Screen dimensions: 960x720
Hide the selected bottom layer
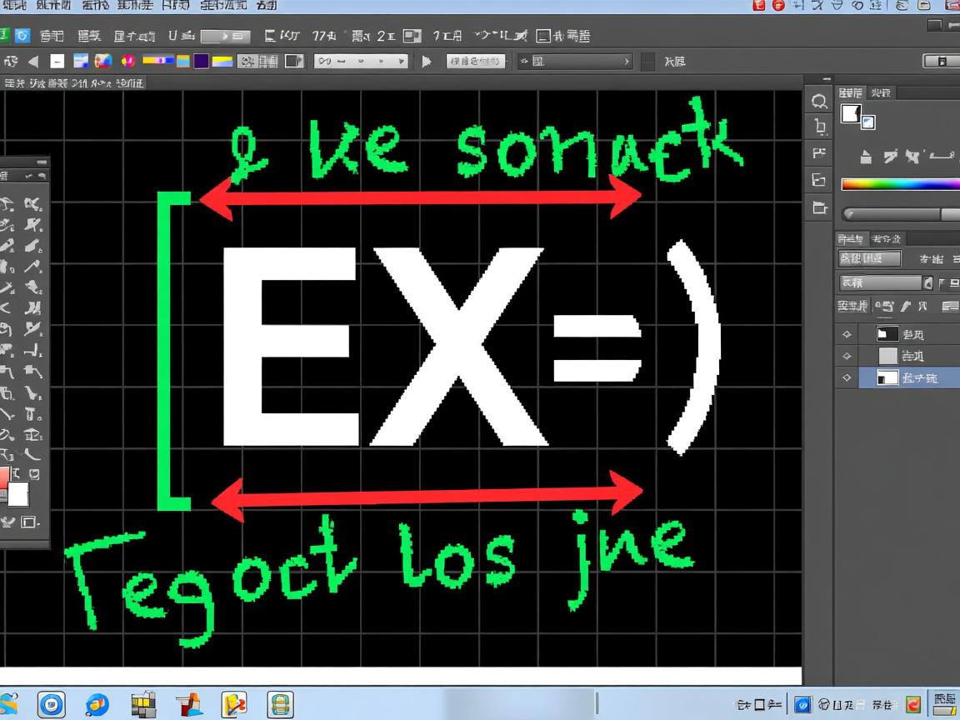(847, 377)
